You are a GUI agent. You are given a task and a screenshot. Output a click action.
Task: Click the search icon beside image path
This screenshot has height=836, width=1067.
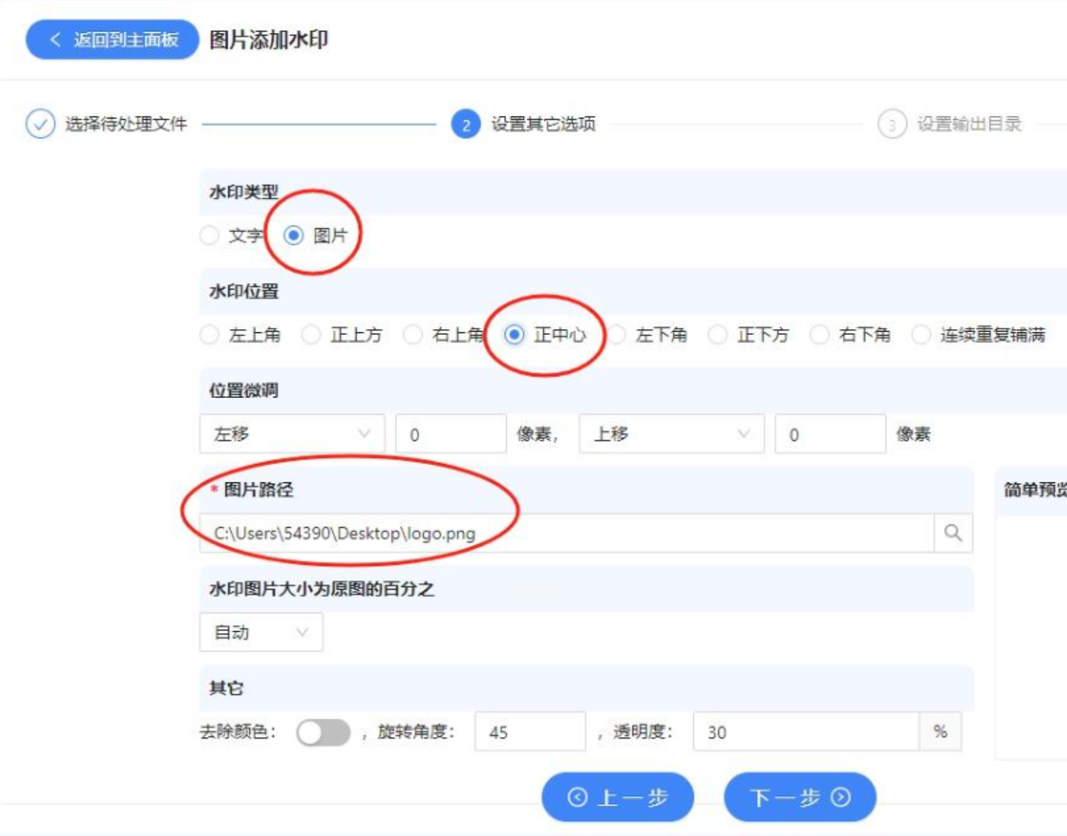point(953,533)
